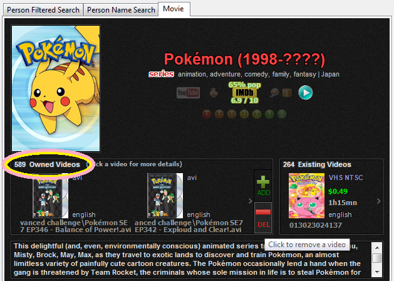394x281 pixels.
Task: Click the green ADD video button
Action: 263,186
